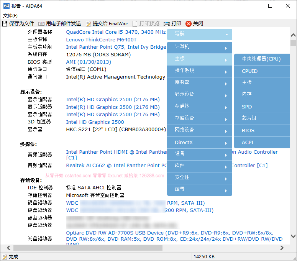Choose 芯片组 from the submenu
This screenshot has height=261, width=297.
pos(262,119)
